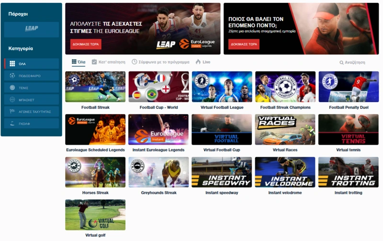Click the Euroleague Scheduled Legends title text
This screenshot has height=241, width=383.
point(95,150)
